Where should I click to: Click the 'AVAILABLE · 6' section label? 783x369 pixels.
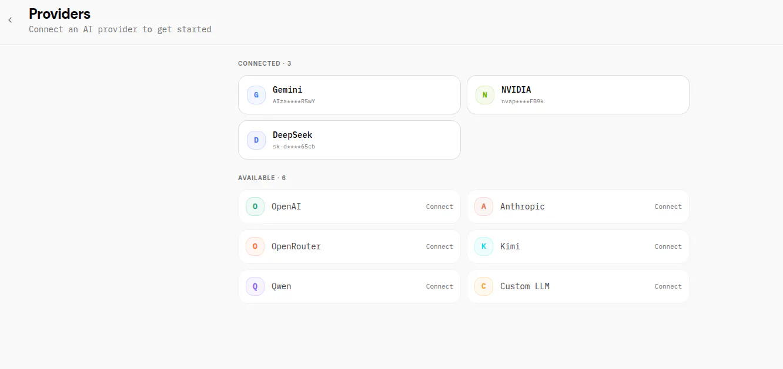(x=262, y=178)
